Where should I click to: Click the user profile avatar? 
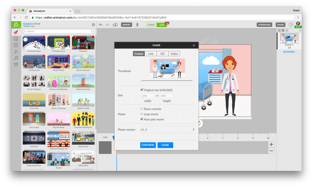[298, 24]
